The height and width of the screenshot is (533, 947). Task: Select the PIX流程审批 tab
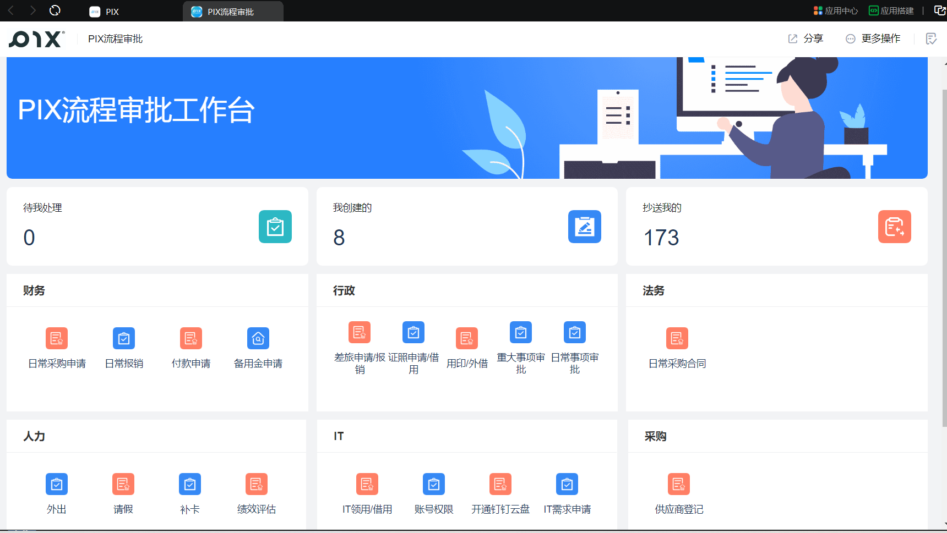[233, 12]
